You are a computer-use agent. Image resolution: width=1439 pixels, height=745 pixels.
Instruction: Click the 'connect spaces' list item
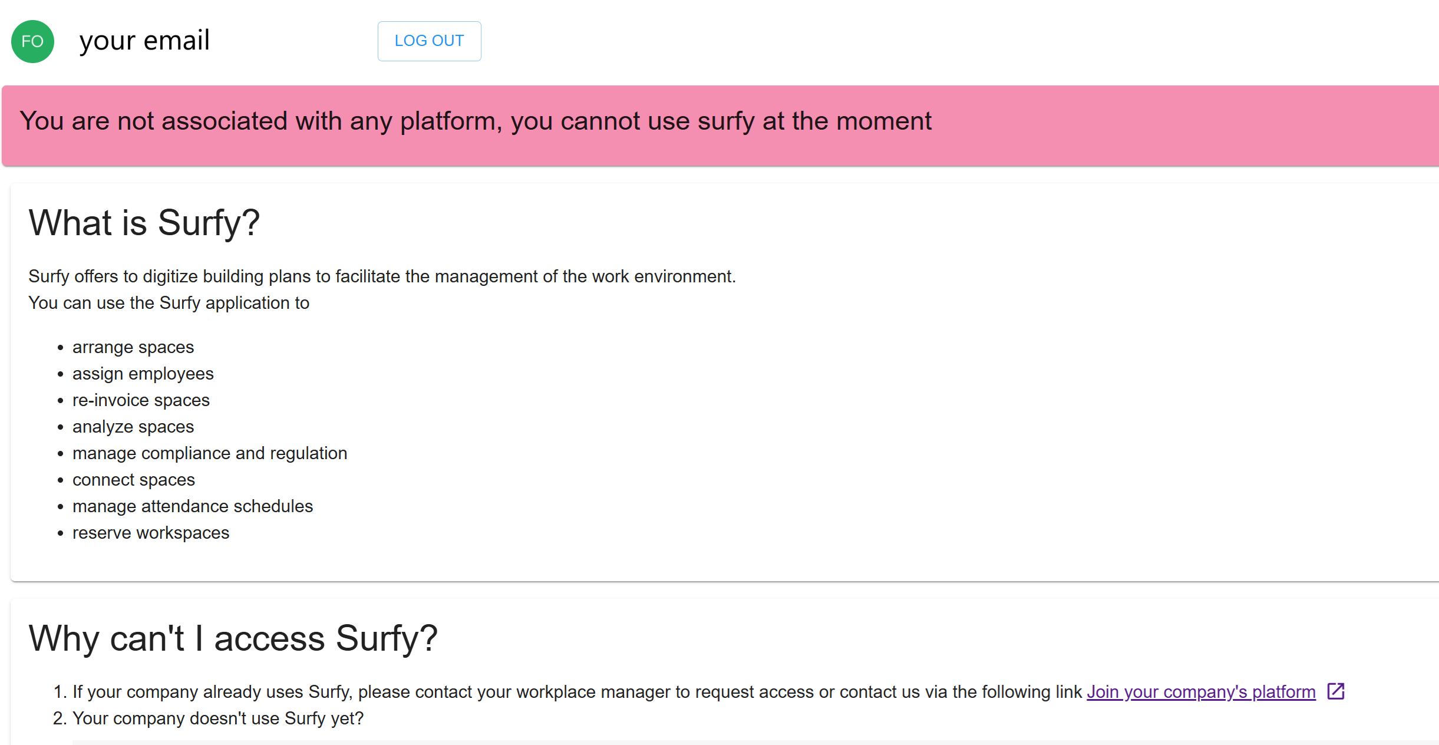coord(134,480)
